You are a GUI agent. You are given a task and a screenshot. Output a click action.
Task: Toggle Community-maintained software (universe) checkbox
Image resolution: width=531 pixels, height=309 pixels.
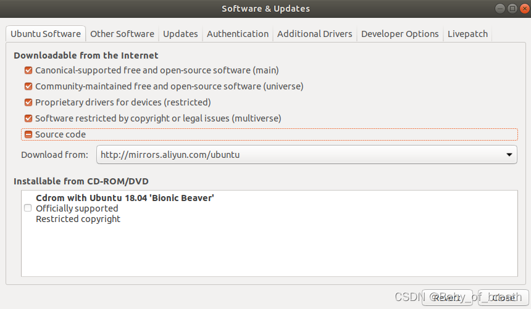28,86
